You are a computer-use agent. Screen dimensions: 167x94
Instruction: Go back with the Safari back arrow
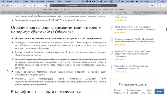coord(12,5)
